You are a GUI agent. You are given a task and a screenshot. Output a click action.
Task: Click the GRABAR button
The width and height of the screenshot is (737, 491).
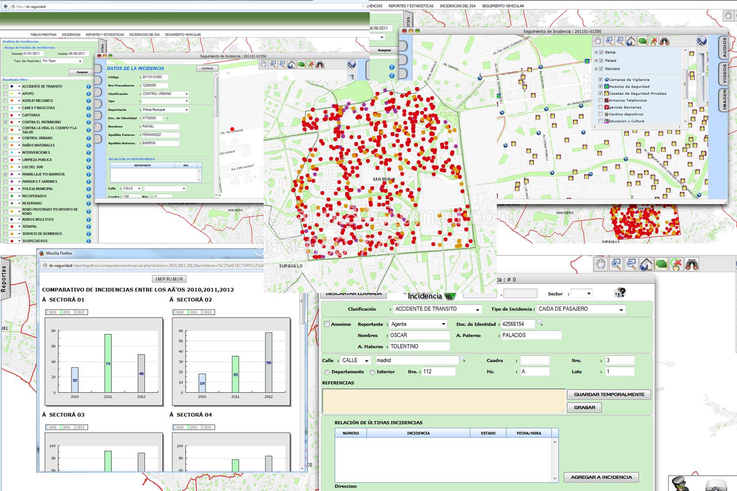tap(584, 407)
